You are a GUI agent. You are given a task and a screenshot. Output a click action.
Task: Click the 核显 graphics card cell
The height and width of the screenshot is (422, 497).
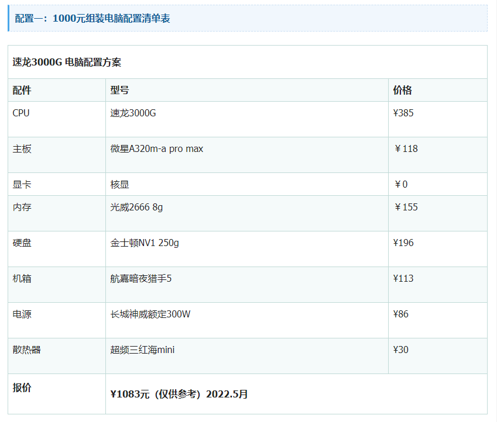coord(119,184)
